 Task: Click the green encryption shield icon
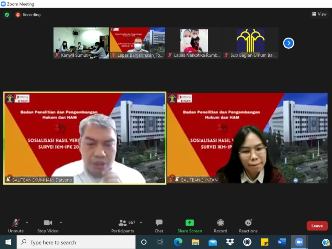[x=7, y=15]
